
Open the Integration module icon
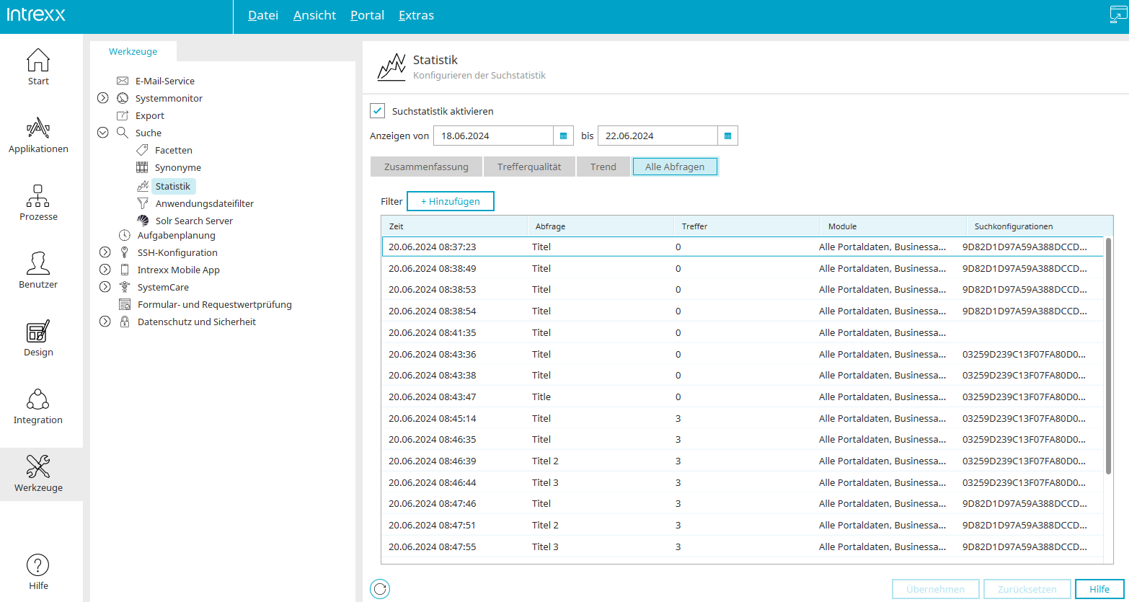click(38, 399)
